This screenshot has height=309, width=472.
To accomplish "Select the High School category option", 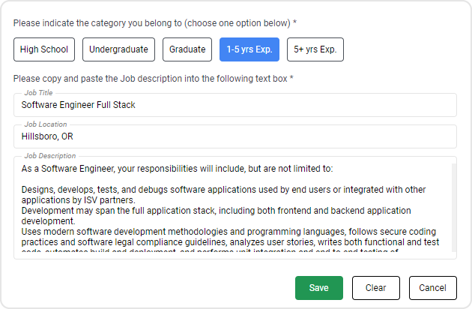I will 44,49.
